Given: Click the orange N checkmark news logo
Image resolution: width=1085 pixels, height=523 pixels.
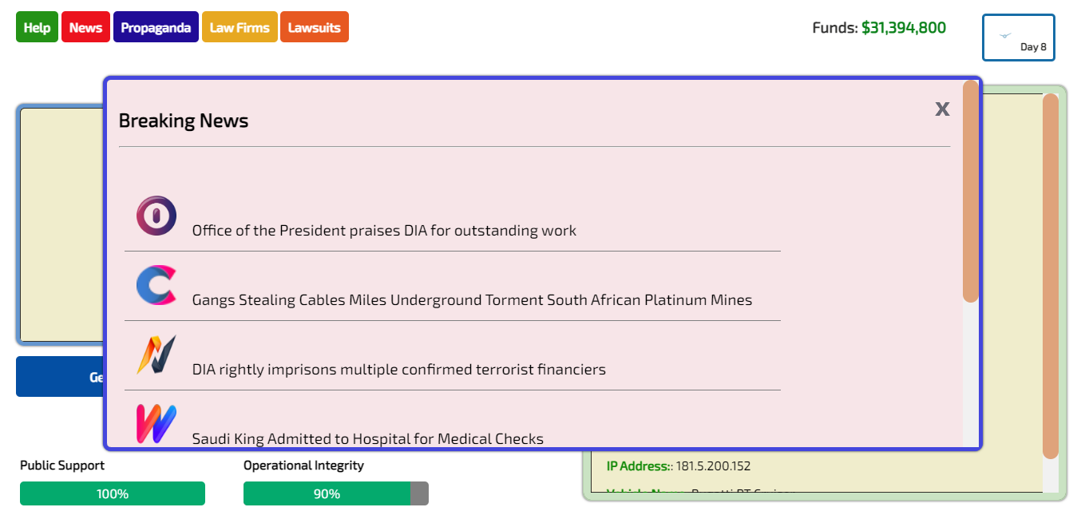Looking at the screenshot, I should (x=156, y=355).
